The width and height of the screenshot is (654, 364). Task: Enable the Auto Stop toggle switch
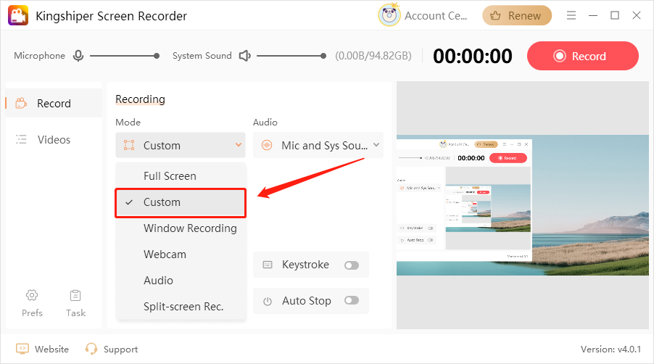coord(352,300)
